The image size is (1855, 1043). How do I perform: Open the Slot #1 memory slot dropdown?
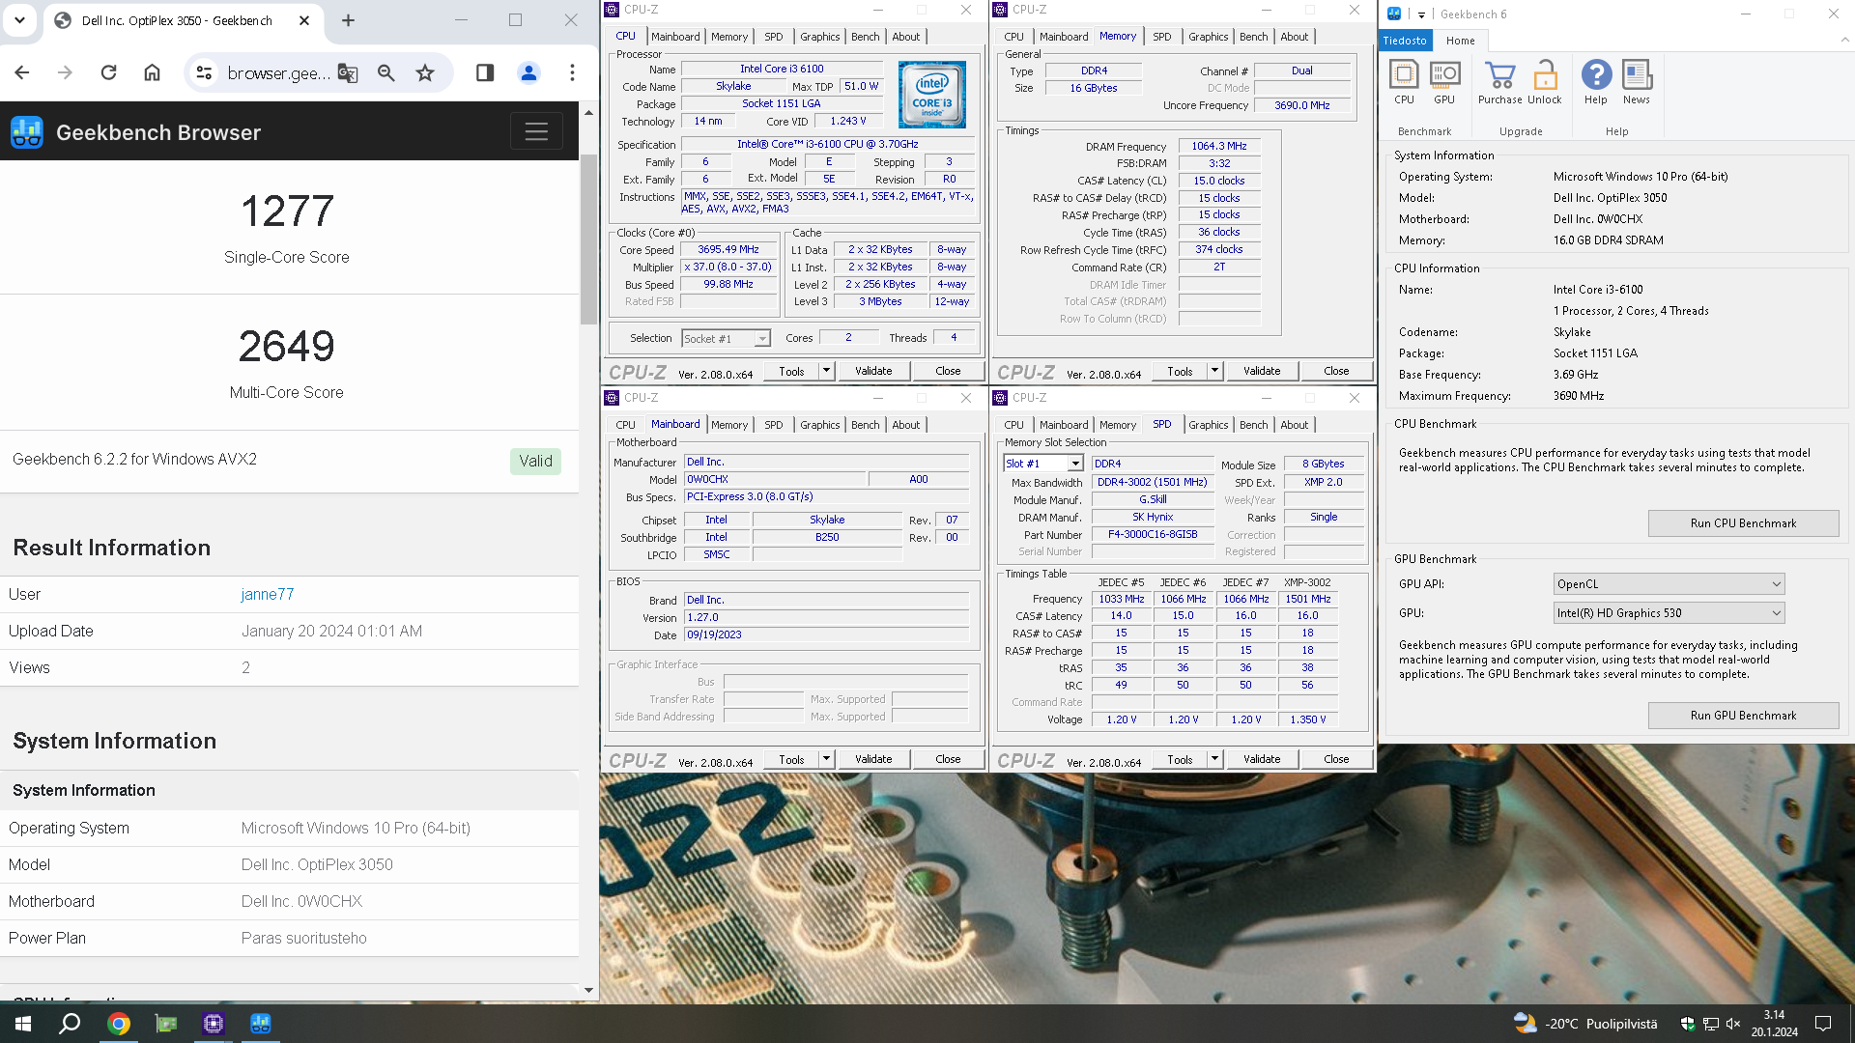(1075, 464)
